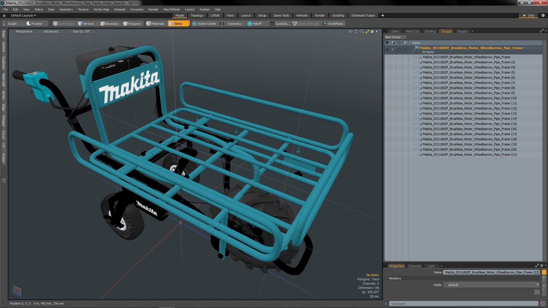Toggle Auto Select mode

(64, 24)
